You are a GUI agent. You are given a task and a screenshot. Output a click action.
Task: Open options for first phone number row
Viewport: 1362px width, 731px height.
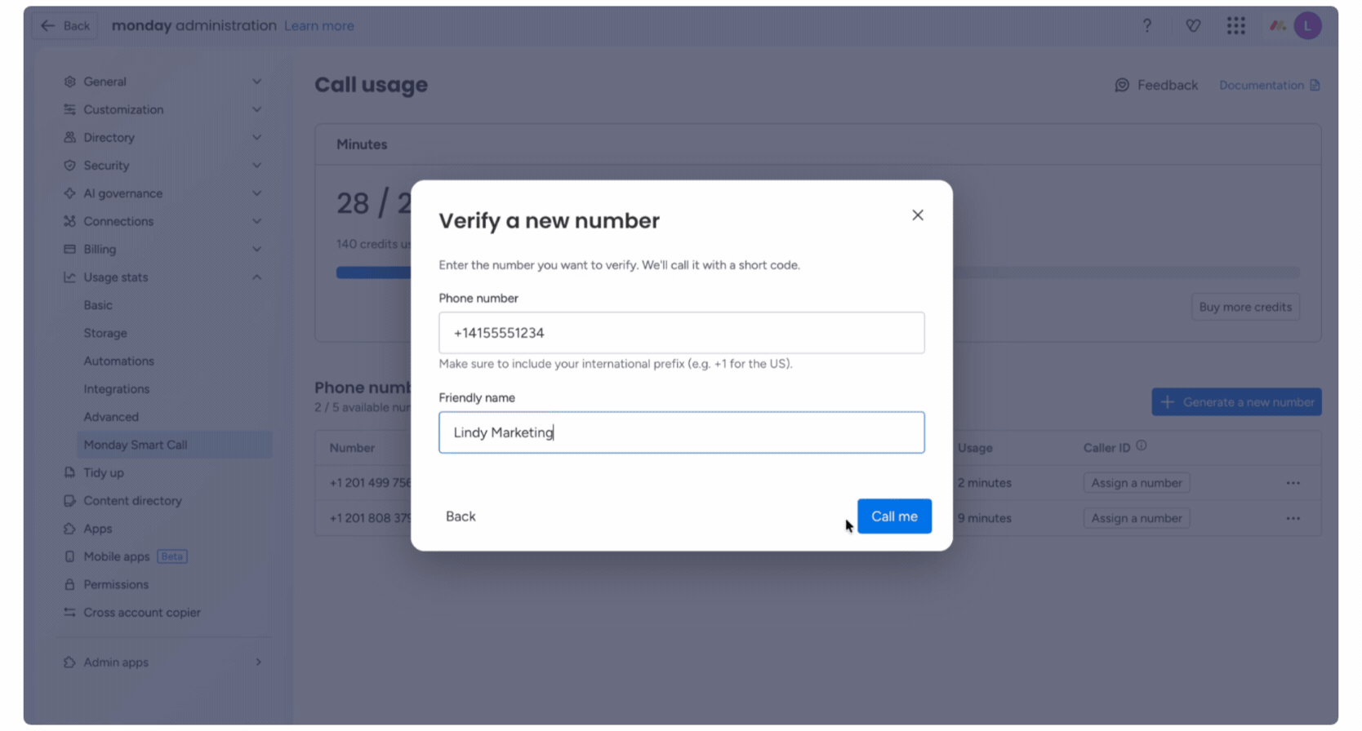pos(1293,483)
